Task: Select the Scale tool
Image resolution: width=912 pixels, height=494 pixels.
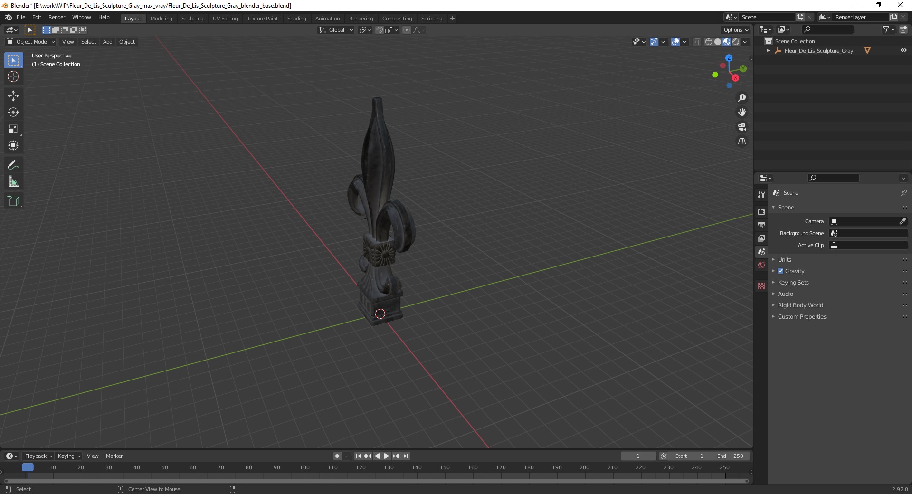Action: [x=13, y=129]
